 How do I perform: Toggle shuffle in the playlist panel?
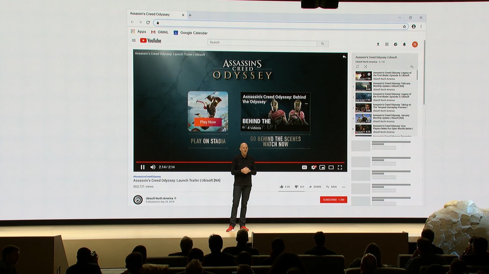[x=366, y=67]
